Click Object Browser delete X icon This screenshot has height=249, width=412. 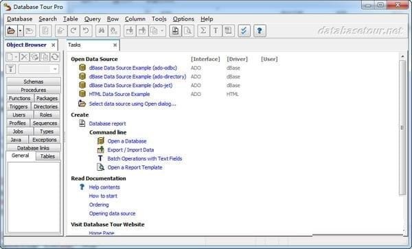point(24,57)
